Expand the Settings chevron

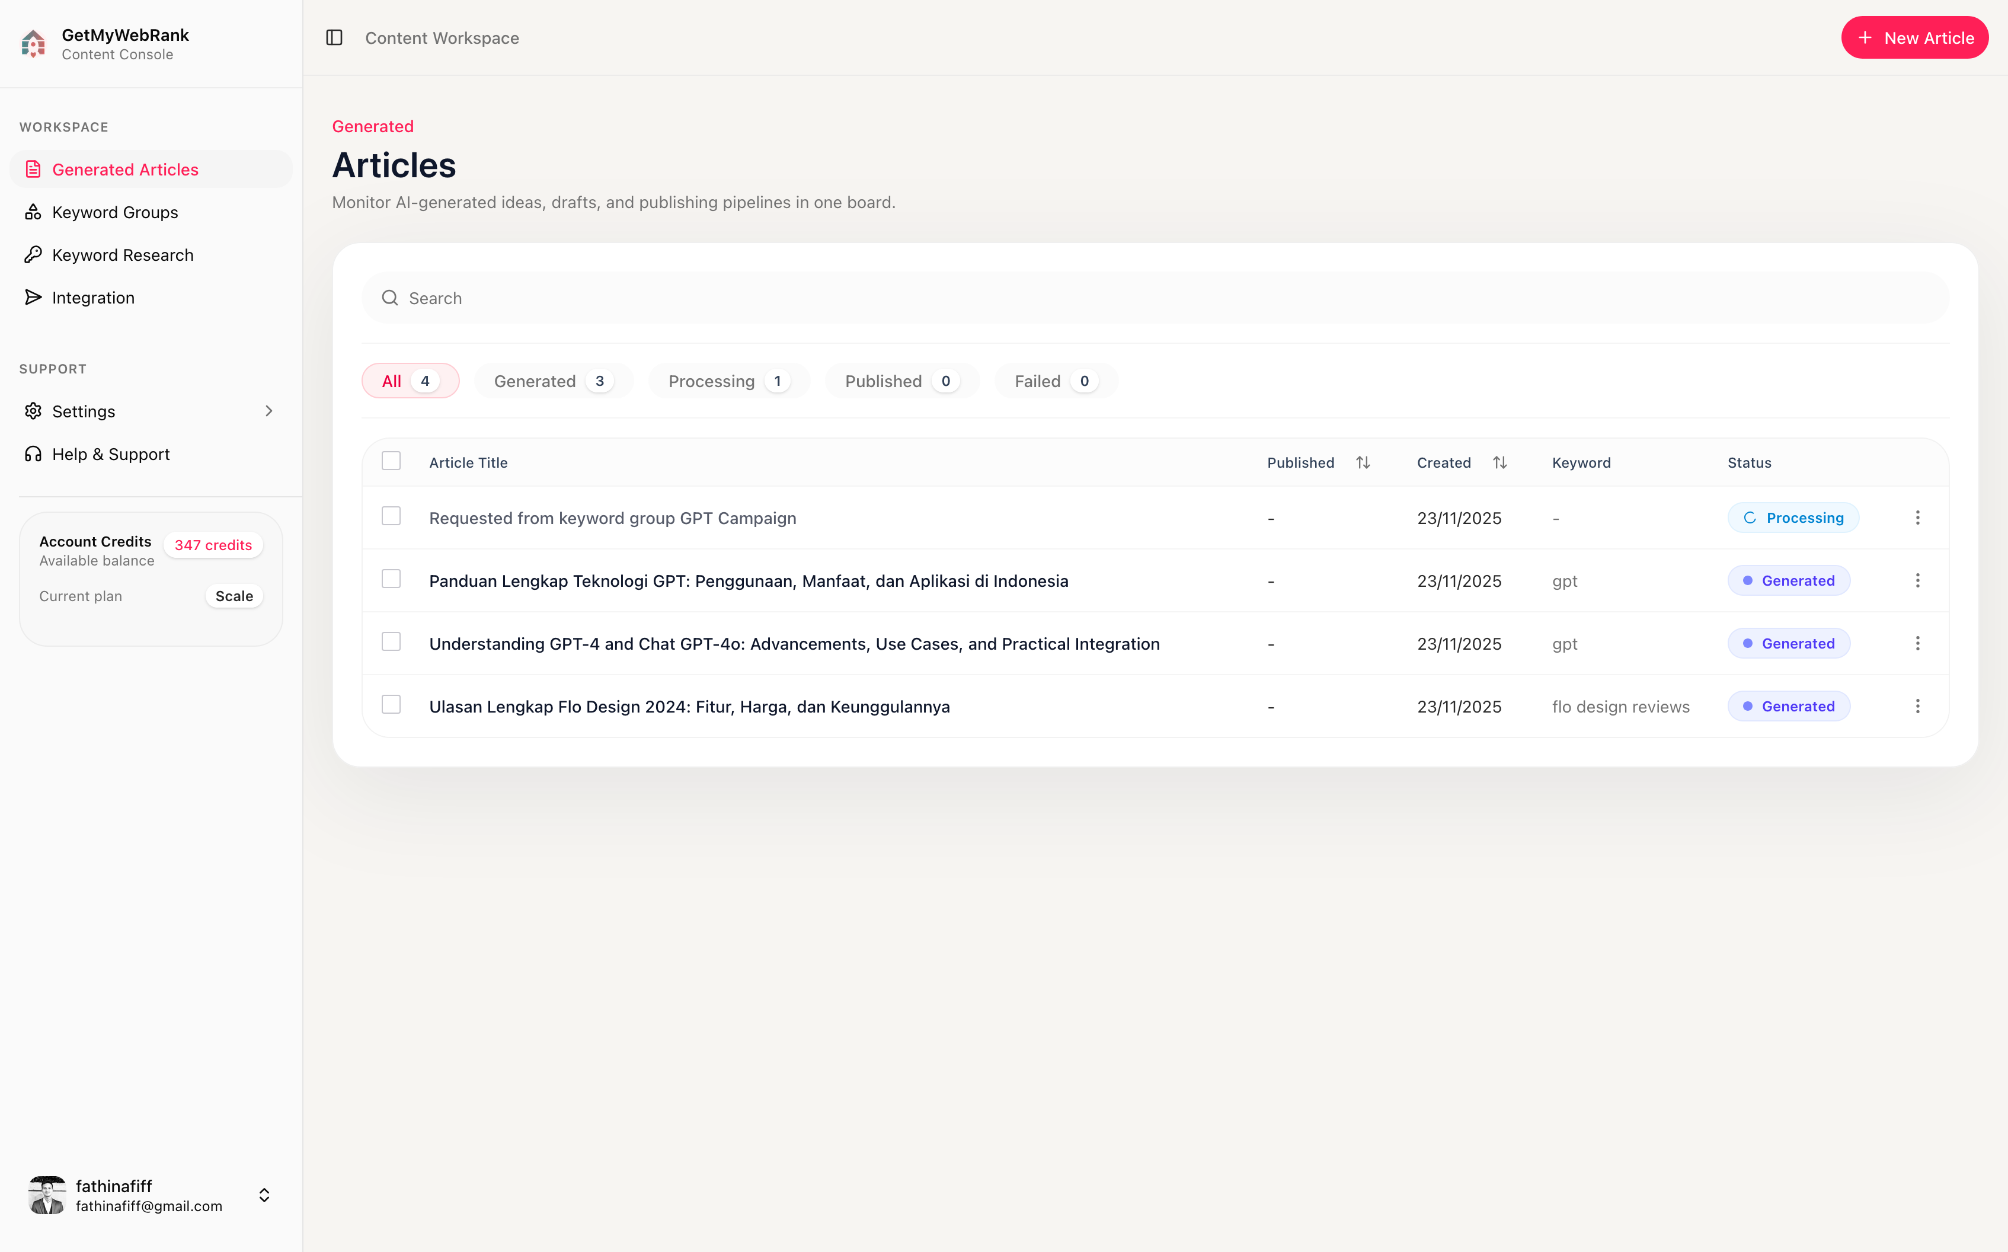269,411
